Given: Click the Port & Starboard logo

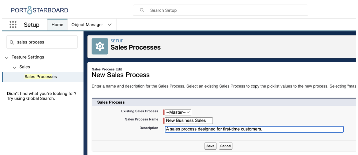Looking at the screenshot, I should click(39, 10).
